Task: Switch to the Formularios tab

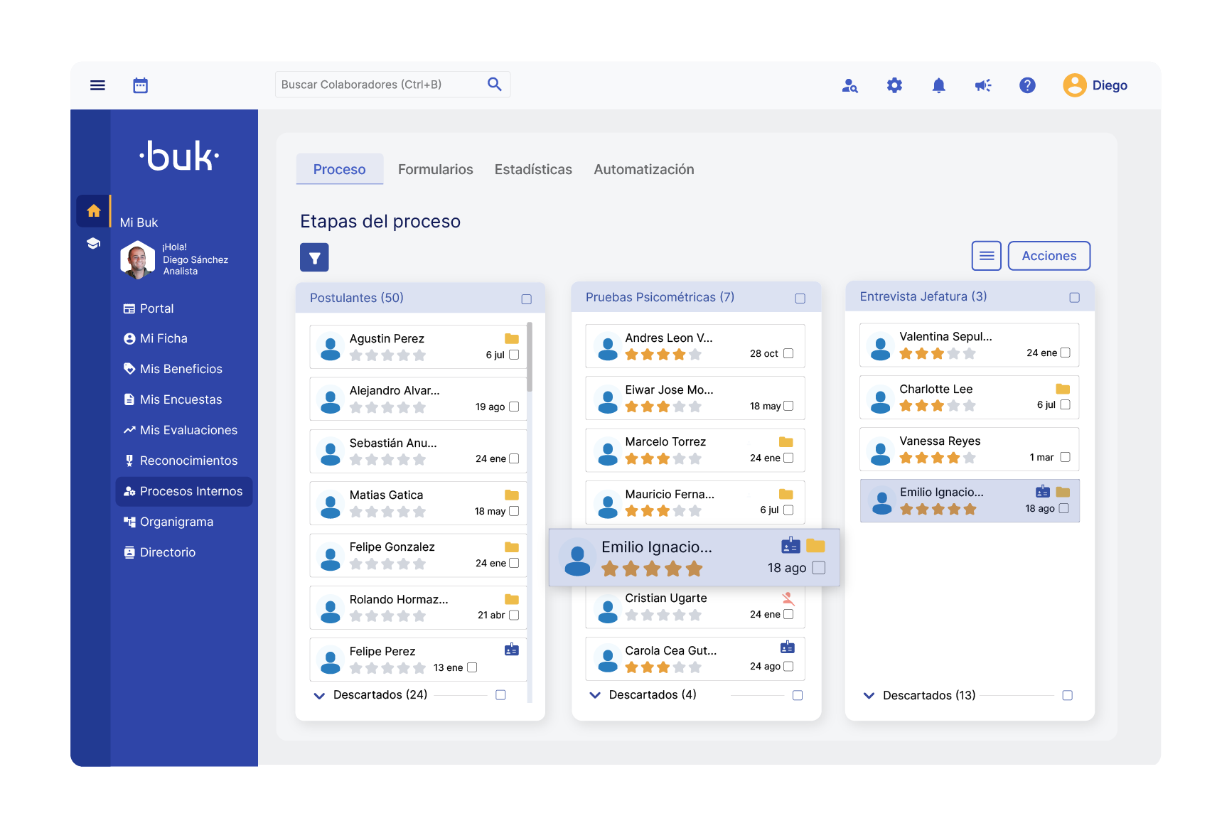Action: (x=435, y=169)
